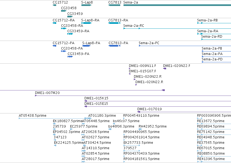Click EST label bs46c07.5prime
Viewport: 231px width, 163px height.
[126, 121]
